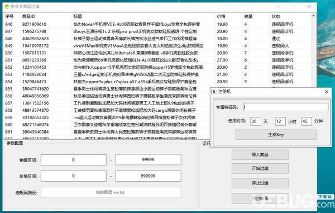The image size is (335, 213).
Task: Click the 价格区间 minimum field showing 0
Action: [x=74, y=176]
